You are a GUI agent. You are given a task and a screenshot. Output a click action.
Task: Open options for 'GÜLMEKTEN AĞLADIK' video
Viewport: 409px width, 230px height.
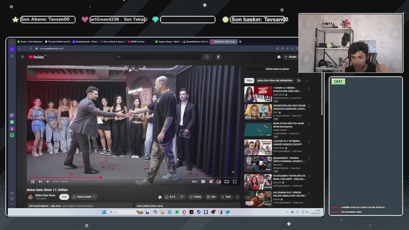tap(309, 106)
